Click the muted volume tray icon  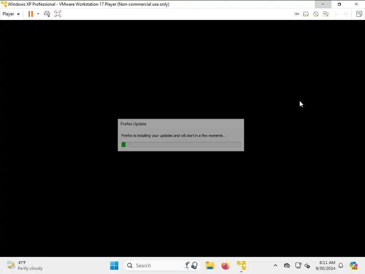pyautogui.click(x=307, y=265)
